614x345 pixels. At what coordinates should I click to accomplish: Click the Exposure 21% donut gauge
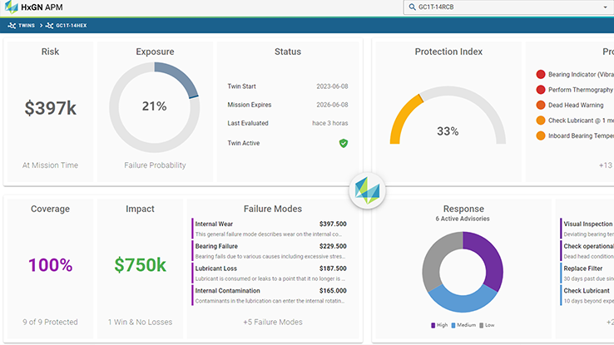pos(154,106)
